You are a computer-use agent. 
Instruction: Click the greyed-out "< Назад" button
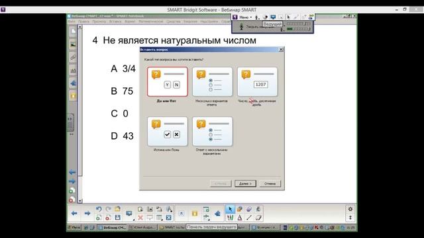(x=221, y=184)
